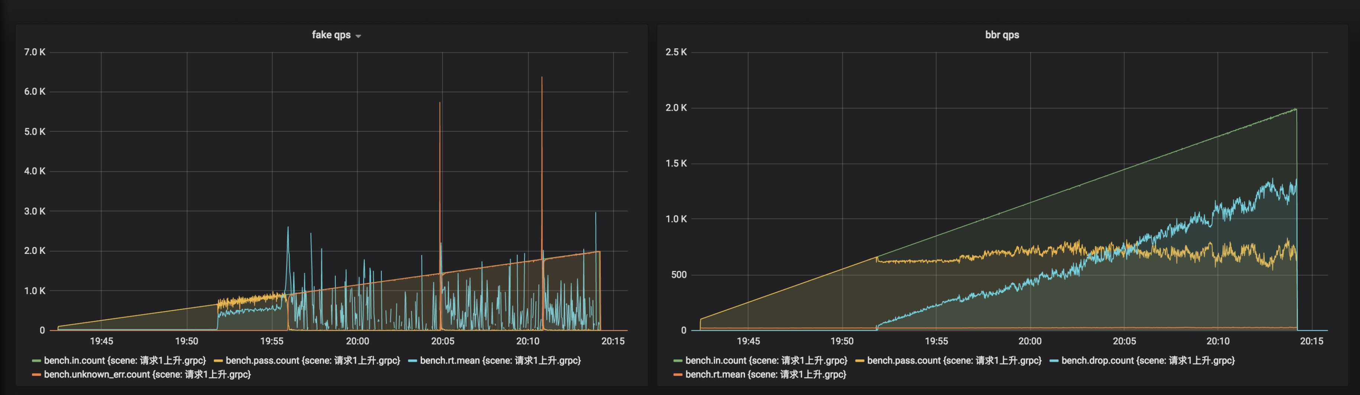The height and width of the screenshot is (395, 1360).
Task: Click the 6.0 K y-axis label in fake qps
Action: (34, 92)
